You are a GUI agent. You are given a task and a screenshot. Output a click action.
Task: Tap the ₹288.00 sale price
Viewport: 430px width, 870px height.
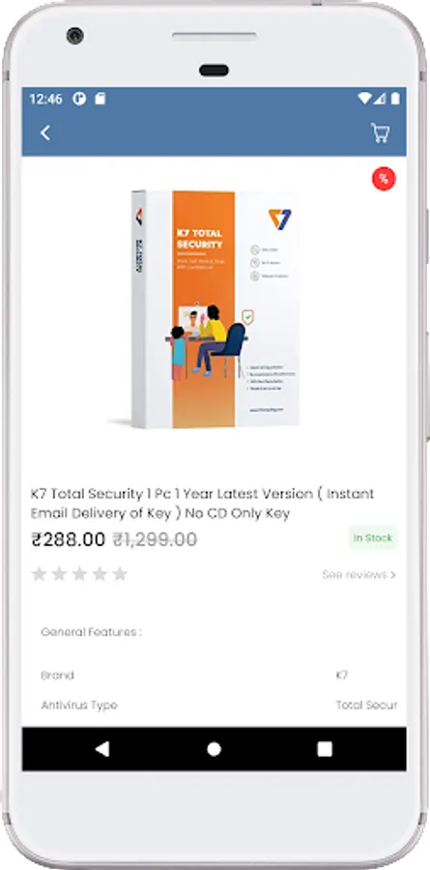tap(69, 538)
